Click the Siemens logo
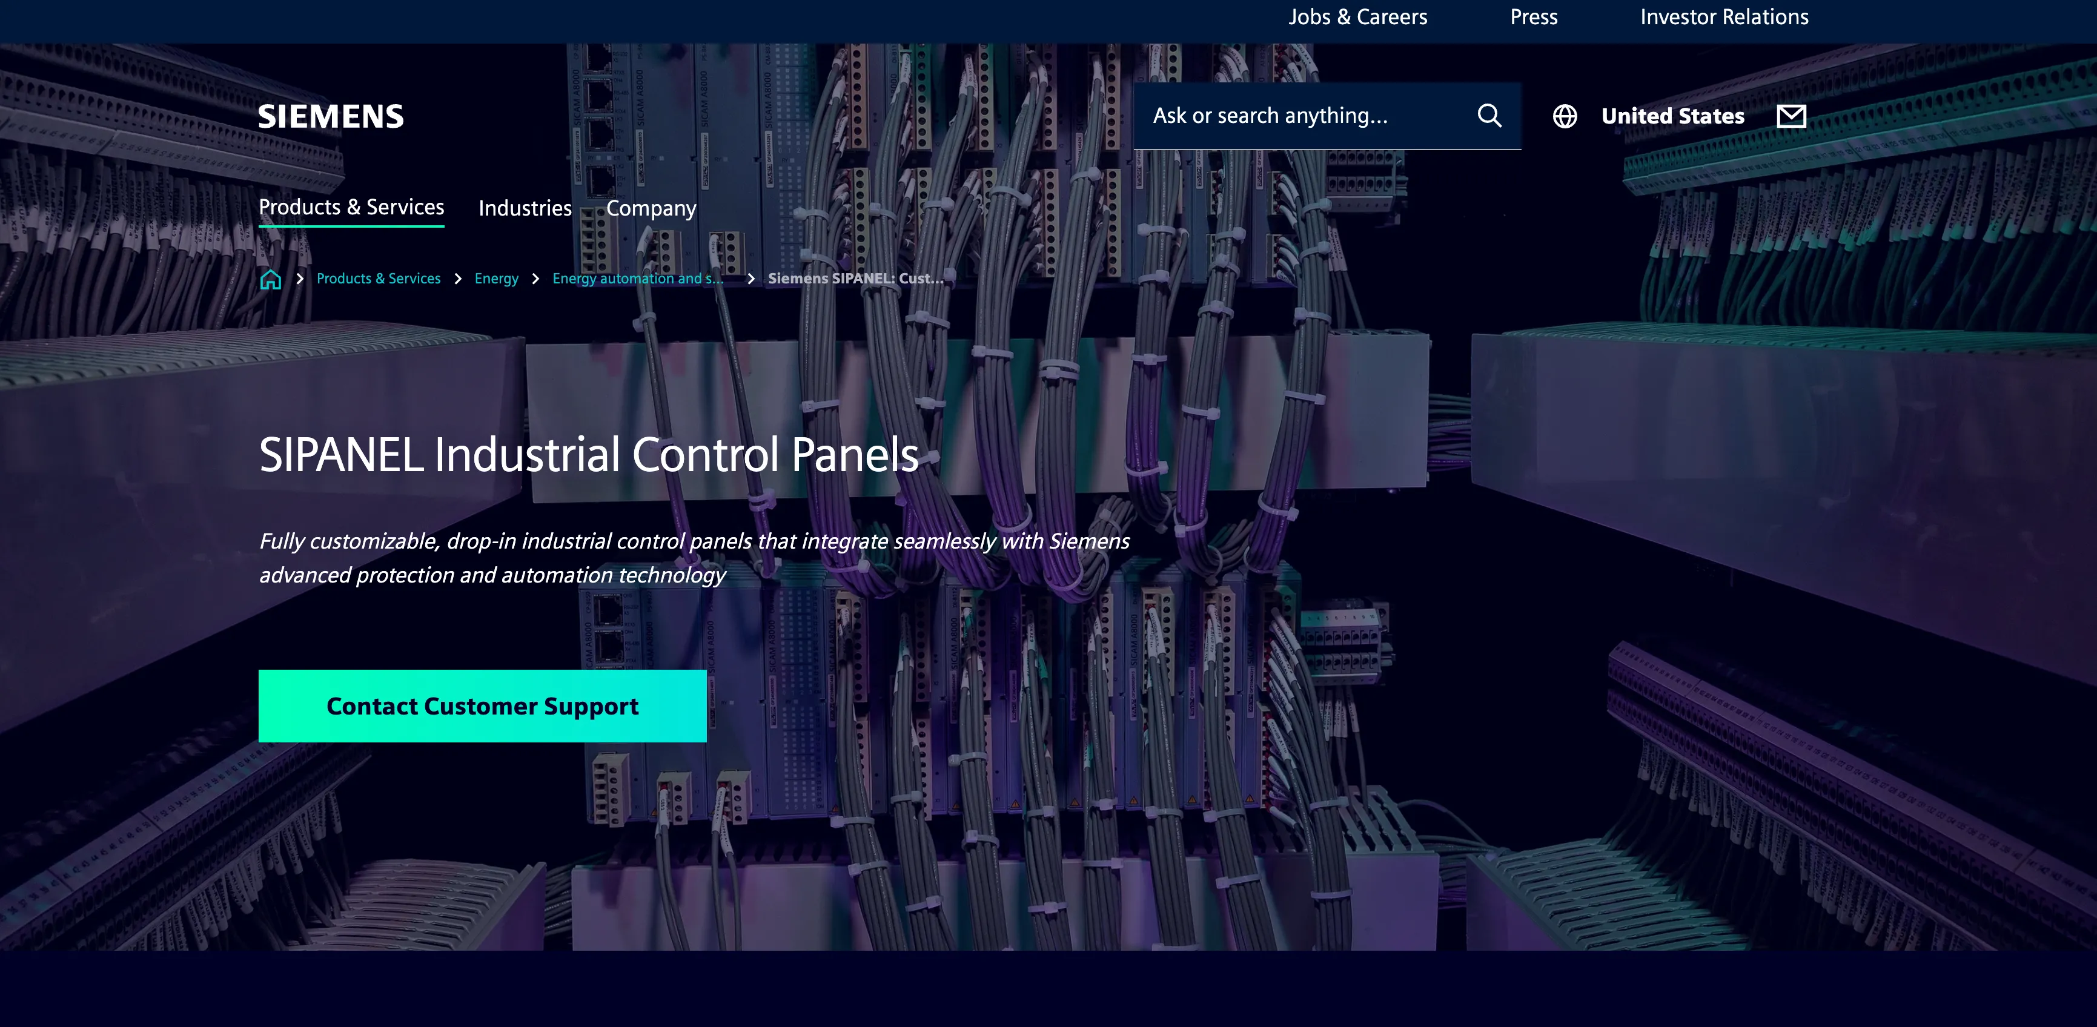2097x1027 pixels. 331,116
